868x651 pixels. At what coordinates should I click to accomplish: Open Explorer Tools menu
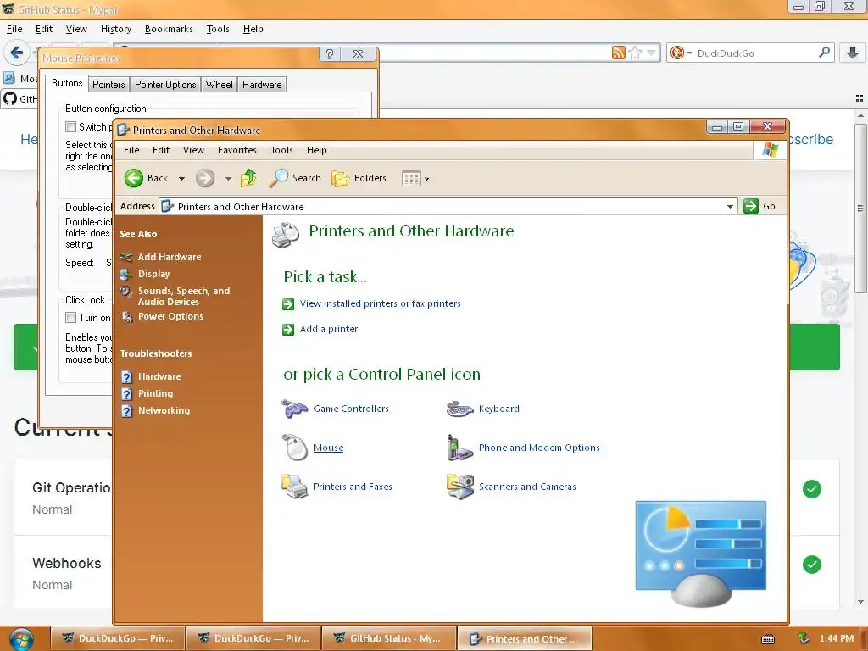[281, 150]
